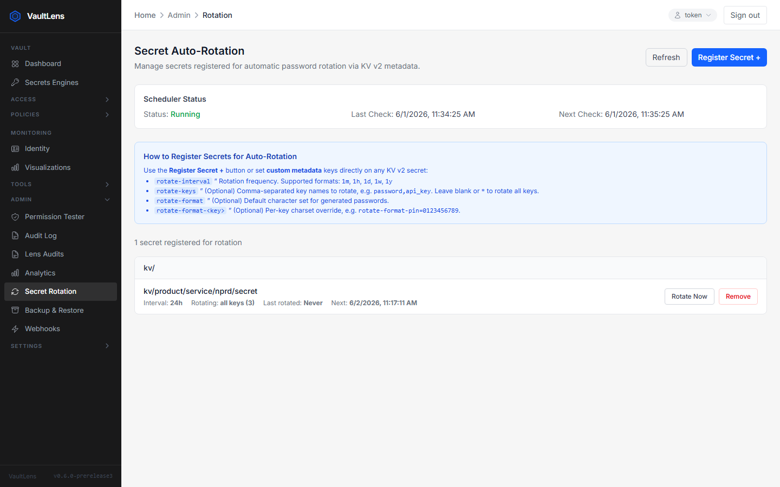Viewport: 780px width, 487px height.
Task: Open Dashboard via its grid icon
Action: (x=15, y=64)
